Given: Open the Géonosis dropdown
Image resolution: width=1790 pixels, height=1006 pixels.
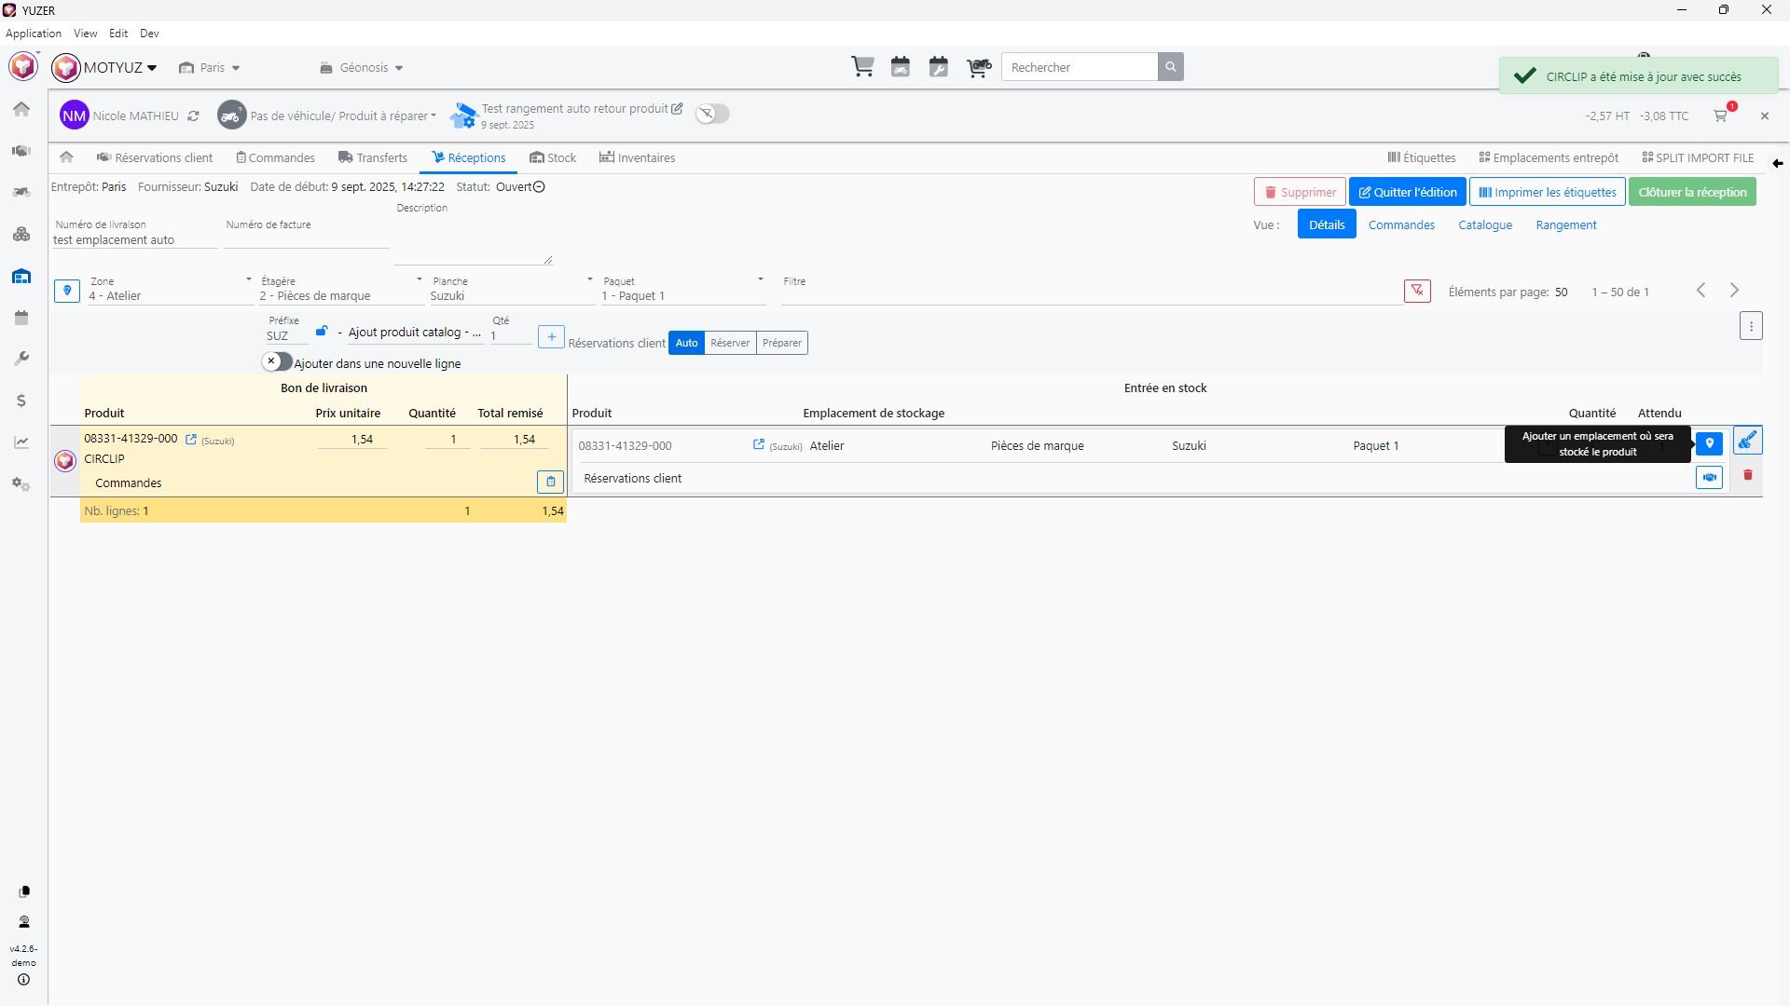Looking at the screenshot, I should pos(362,68).
